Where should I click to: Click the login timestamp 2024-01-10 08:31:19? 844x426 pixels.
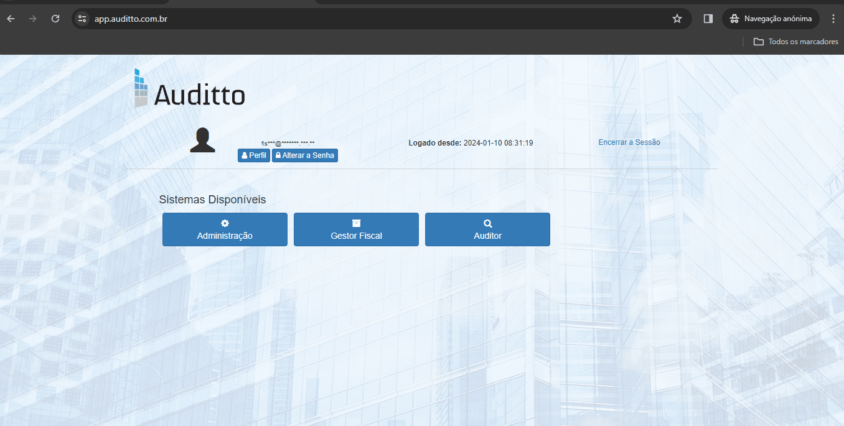(499, 143)
